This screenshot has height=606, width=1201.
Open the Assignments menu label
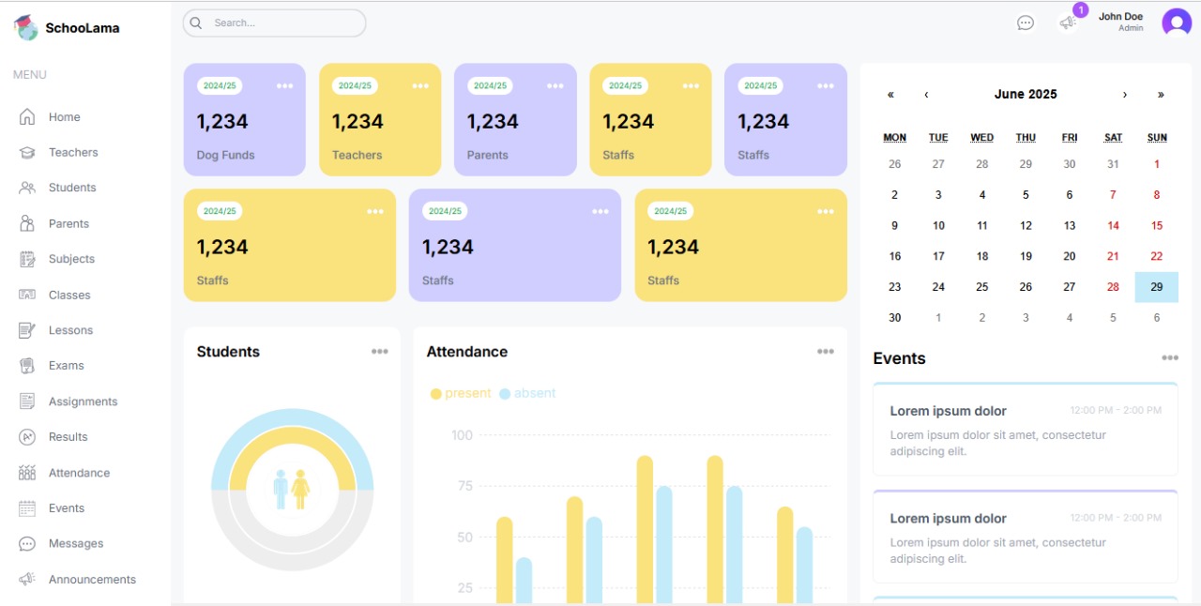(x=84, y=401)
